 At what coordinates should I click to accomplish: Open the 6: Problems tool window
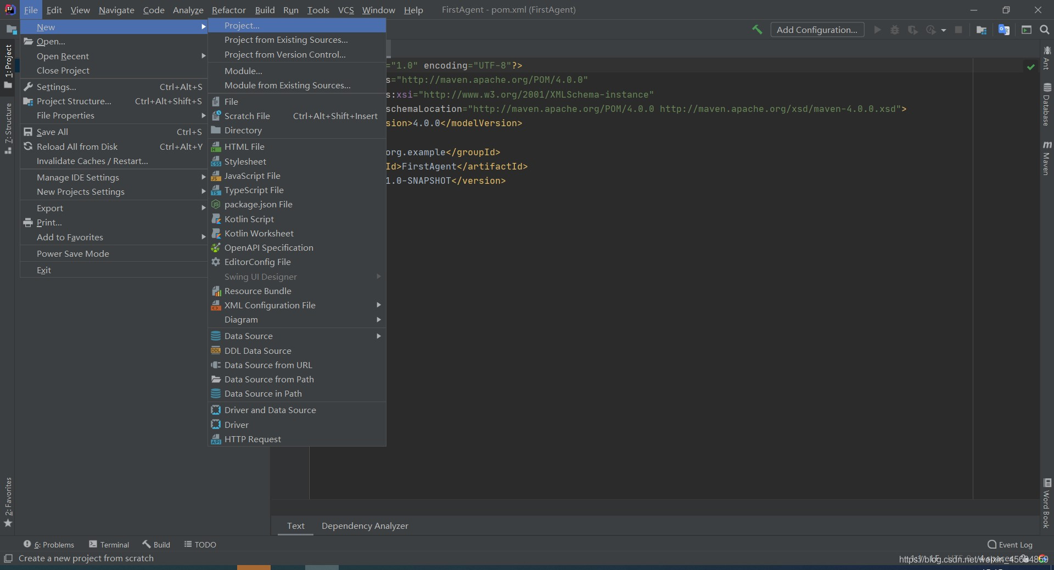point(48,544)
